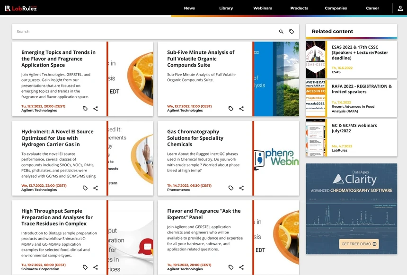Open the user account icon
407x275 pixels.
coord(400,9)
